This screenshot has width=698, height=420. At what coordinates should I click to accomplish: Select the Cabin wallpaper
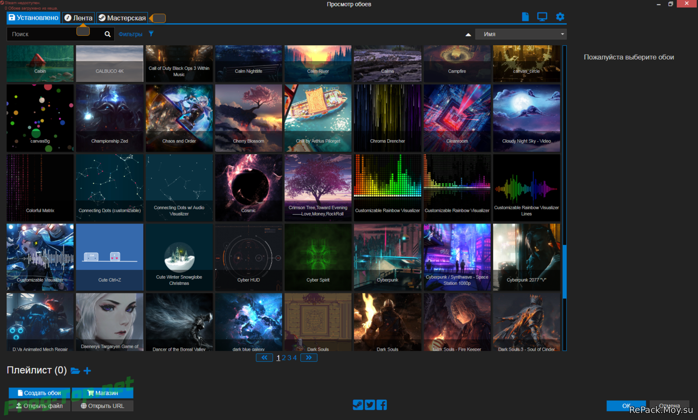tap(40, 63)
